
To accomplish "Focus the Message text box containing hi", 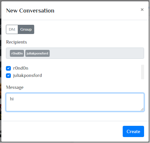I will coord(75,102).
